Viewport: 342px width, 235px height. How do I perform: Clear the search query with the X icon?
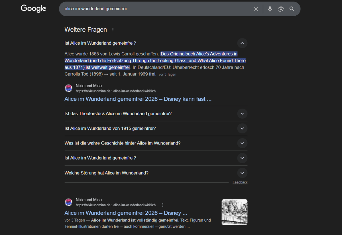click(x=256, y=9)
